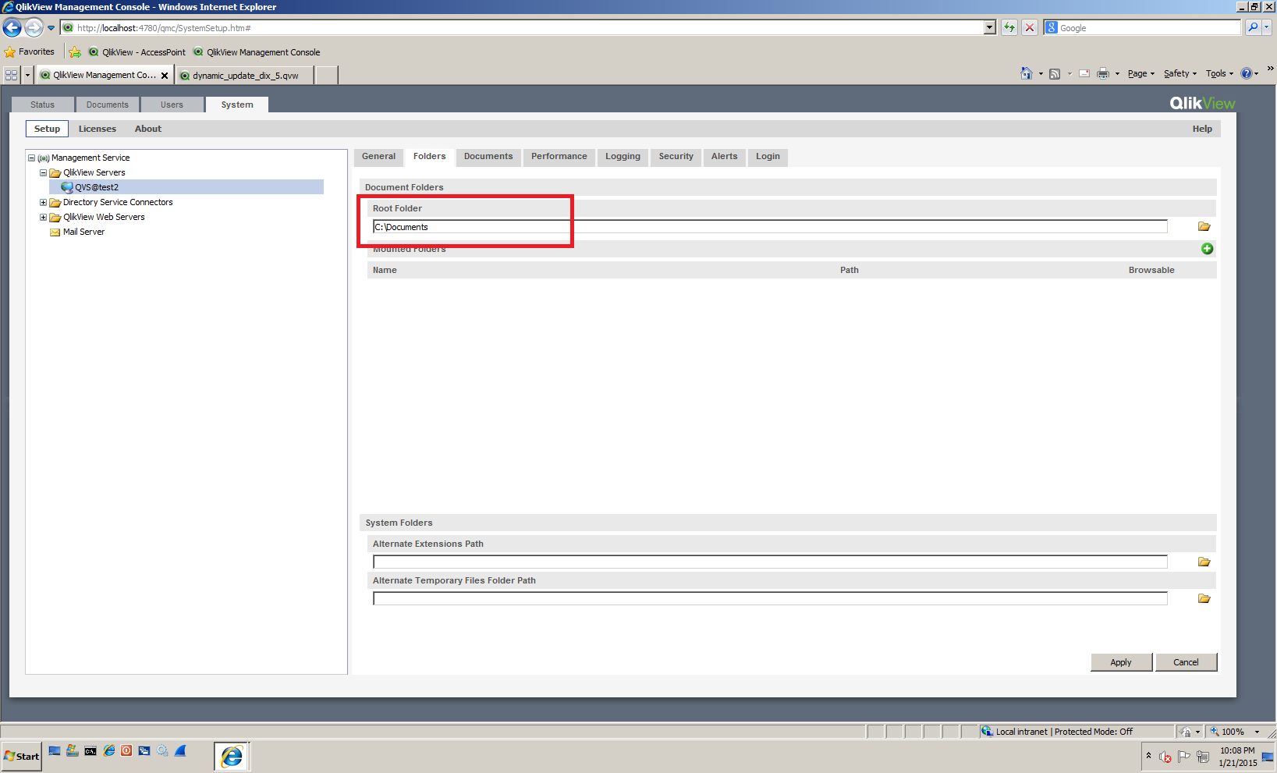Image resolution: width=1277 pixels, height=773 pixels.
Task: Open the Login settings tab
Action: (x=768, y=157)
